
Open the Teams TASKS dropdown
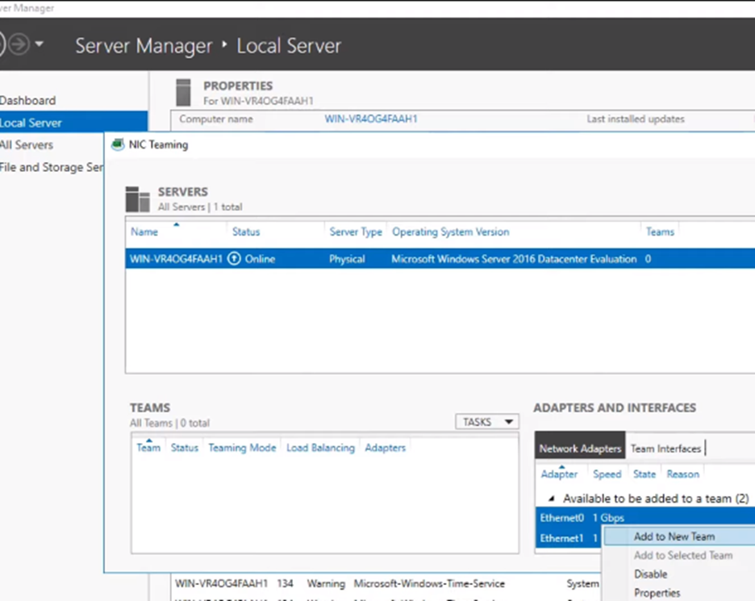pyautogui.click(x=487, y=422)
